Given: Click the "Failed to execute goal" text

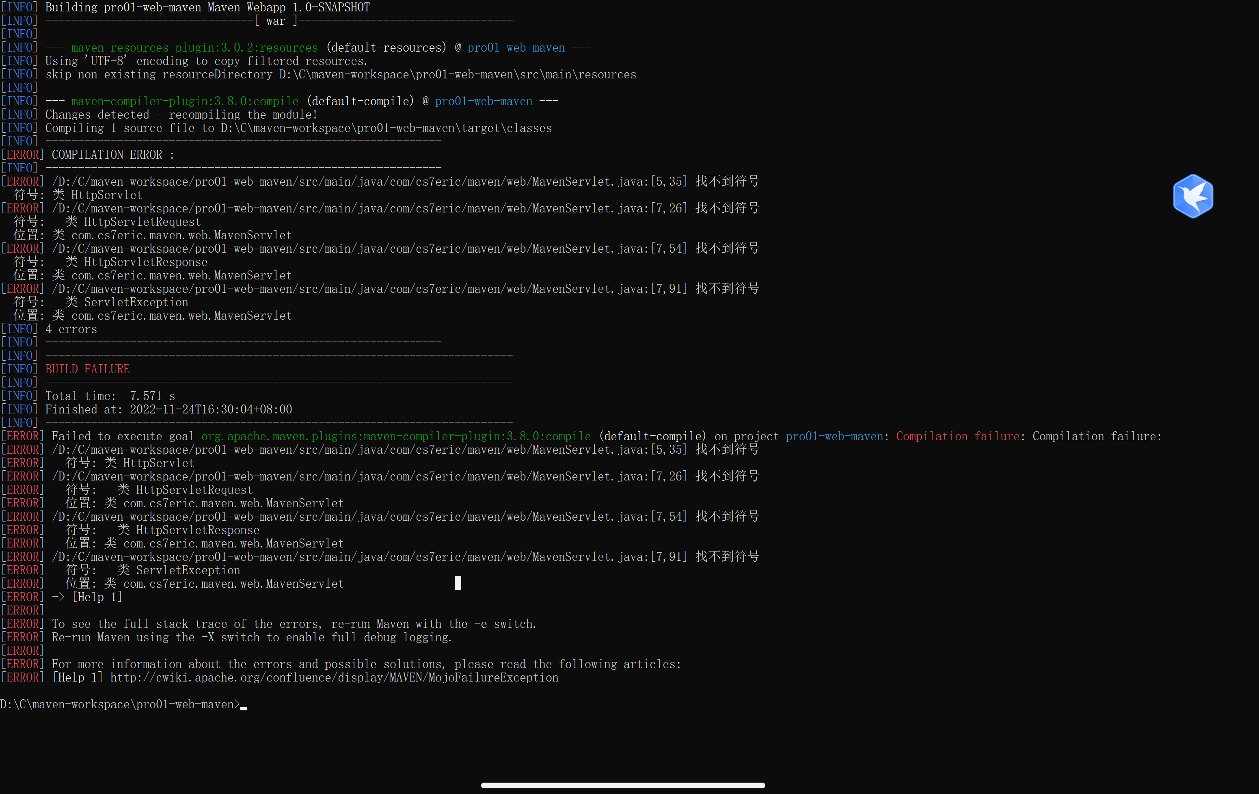Looking at the screenshot, I should click(x=122, y=436).
